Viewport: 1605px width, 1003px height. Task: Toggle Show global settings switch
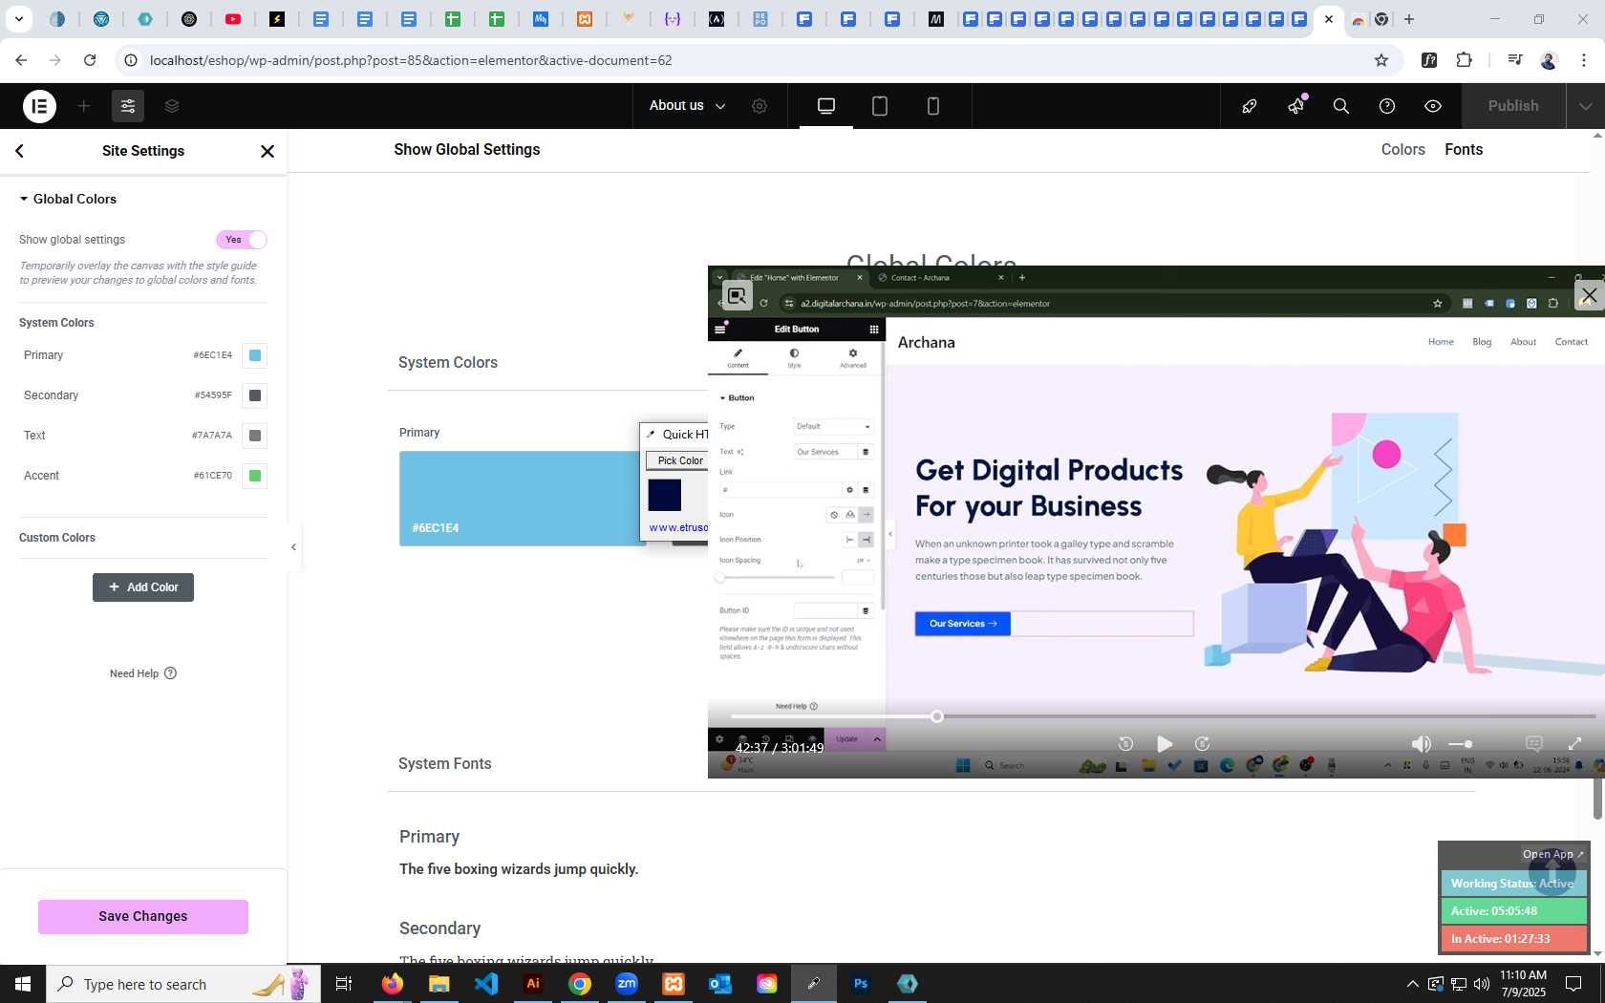coord(242,240)
